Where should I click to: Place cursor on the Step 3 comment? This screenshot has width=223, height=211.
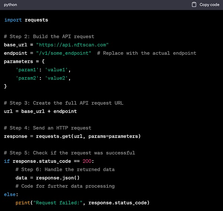pyautogui.click(x=64, y=103)
